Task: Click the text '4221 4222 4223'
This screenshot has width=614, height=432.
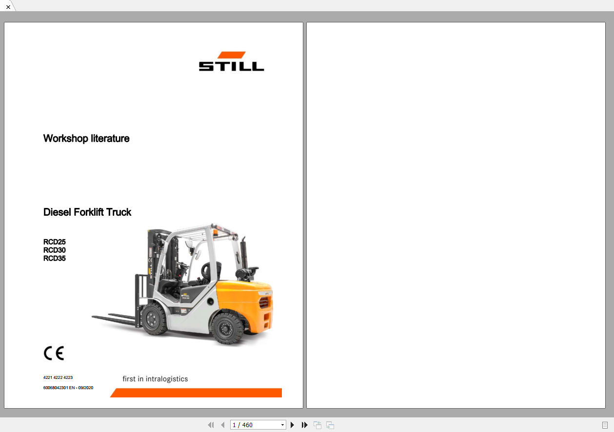Action: (58, 377)
